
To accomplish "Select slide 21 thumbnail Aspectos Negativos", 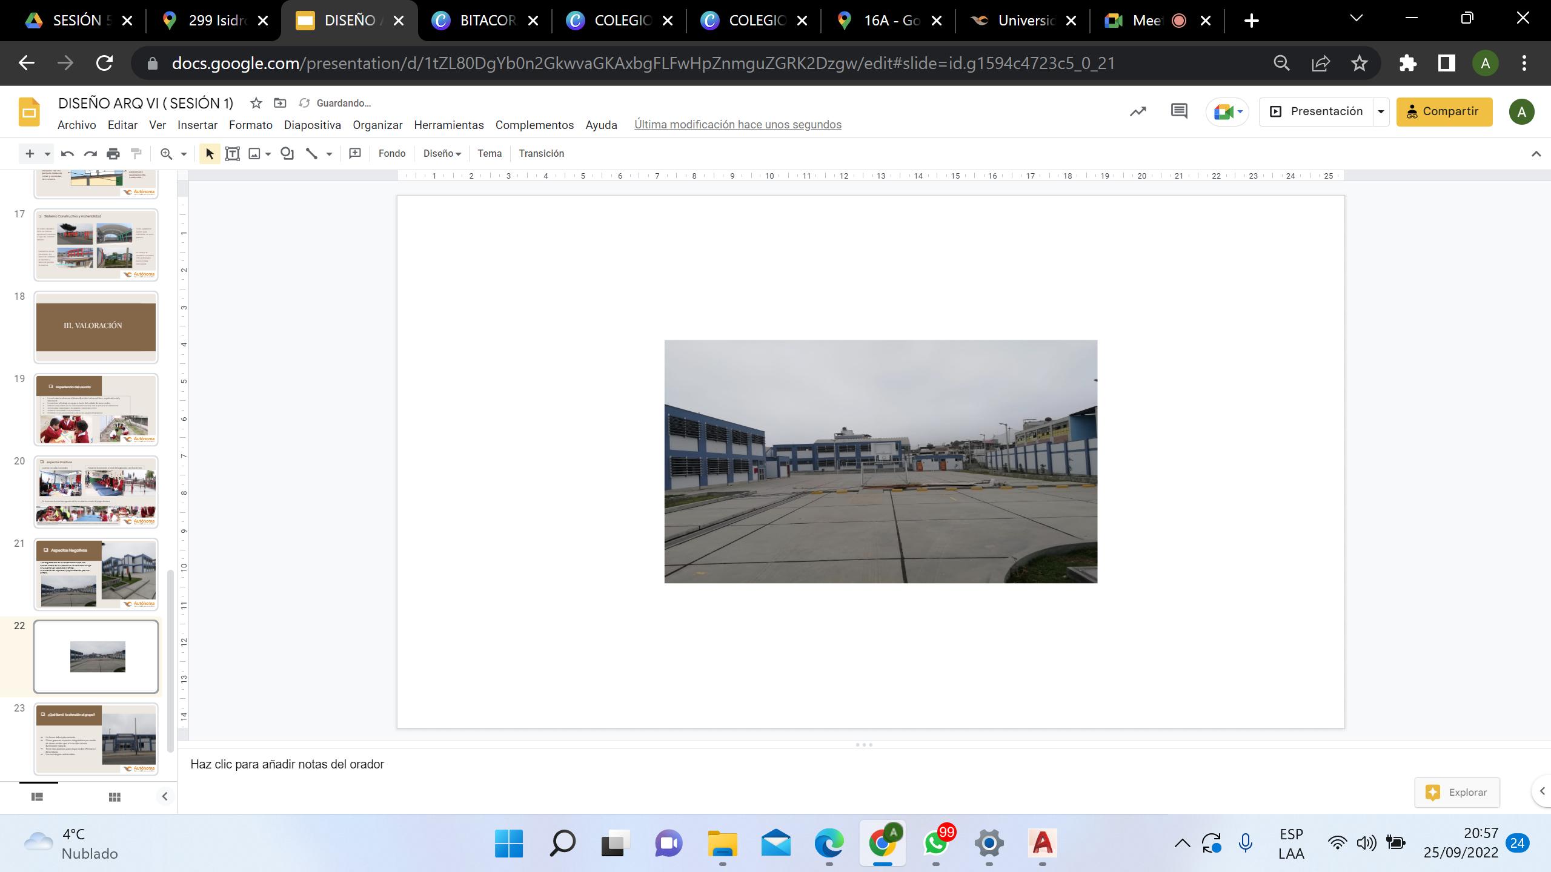I will (96, 574).
